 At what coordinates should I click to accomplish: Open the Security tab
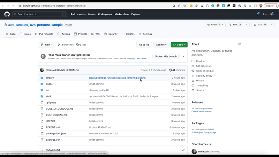tap(111, 34)
